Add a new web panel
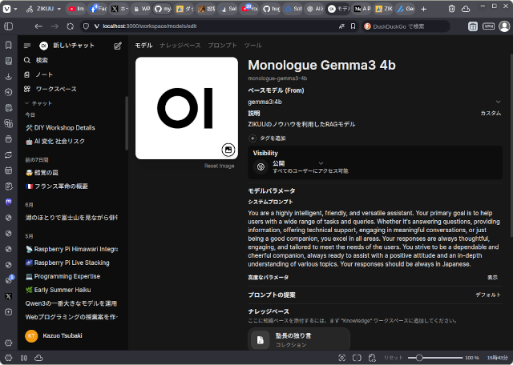 pos(9,311)
